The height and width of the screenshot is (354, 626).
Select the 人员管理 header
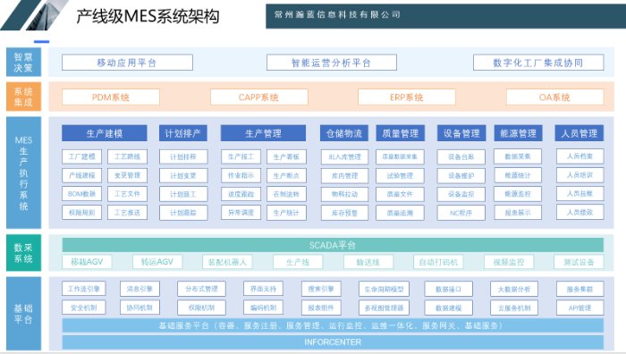tap(579, 133)
